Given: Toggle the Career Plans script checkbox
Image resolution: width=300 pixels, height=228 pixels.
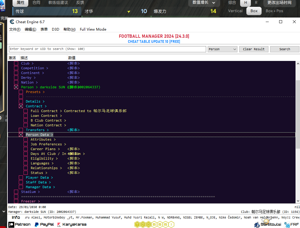Looking at the screenshot, I should tap(26, 149).
